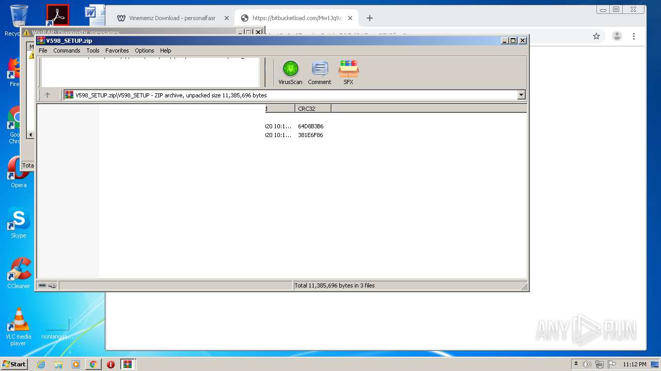The image size is (661, 371).
Task: Open the Comment tool in WinRAR
Action: [320, 72]
